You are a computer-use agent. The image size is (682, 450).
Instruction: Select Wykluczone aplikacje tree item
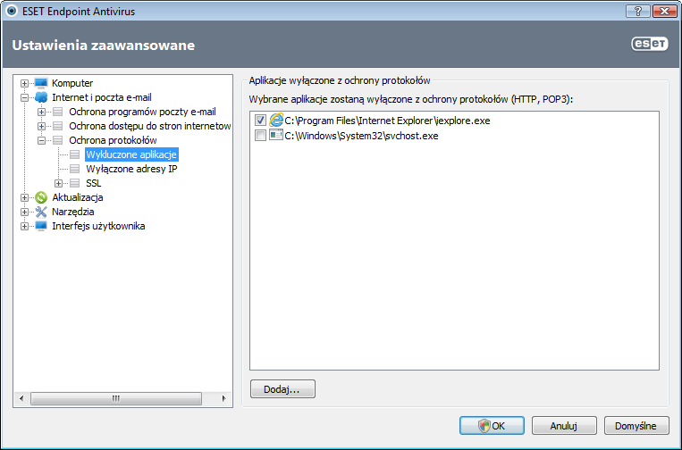pos(131,154)
